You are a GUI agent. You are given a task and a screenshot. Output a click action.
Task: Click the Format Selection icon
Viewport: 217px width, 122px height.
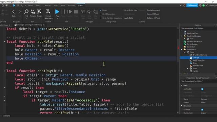[48, 12]
